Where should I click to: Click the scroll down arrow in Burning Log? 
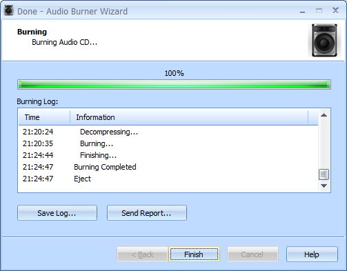click(324, 185)
